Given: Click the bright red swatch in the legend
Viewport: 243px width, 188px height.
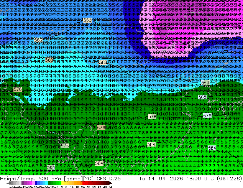Looking at the screenshot, I should pyautogui.click(x=84, y=183).
